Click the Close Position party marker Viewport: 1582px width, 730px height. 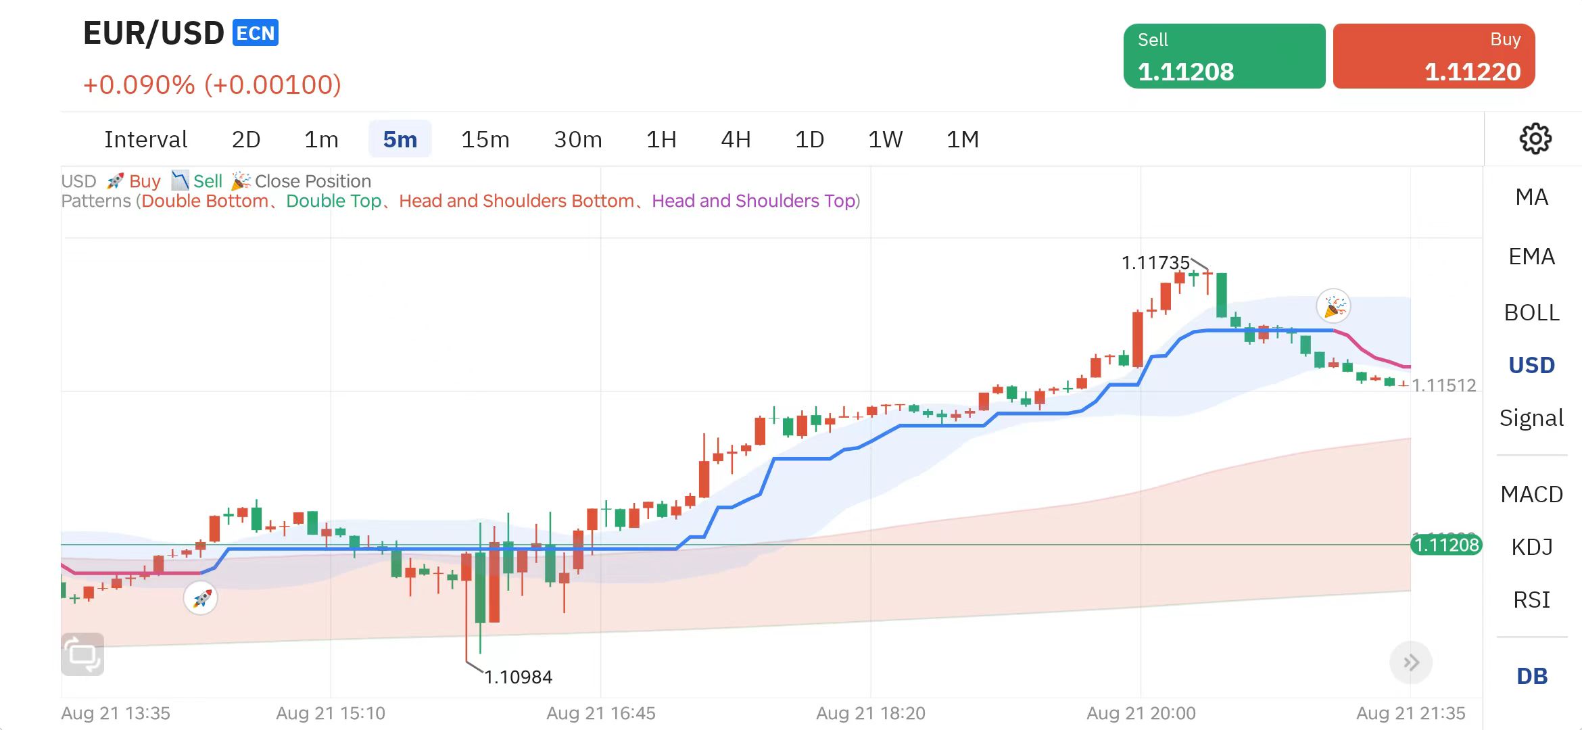[1333, 307]
